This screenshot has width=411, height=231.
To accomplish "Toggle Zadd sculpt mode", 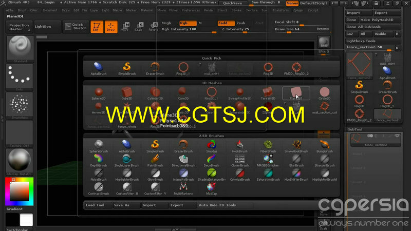I will point(226,23).
